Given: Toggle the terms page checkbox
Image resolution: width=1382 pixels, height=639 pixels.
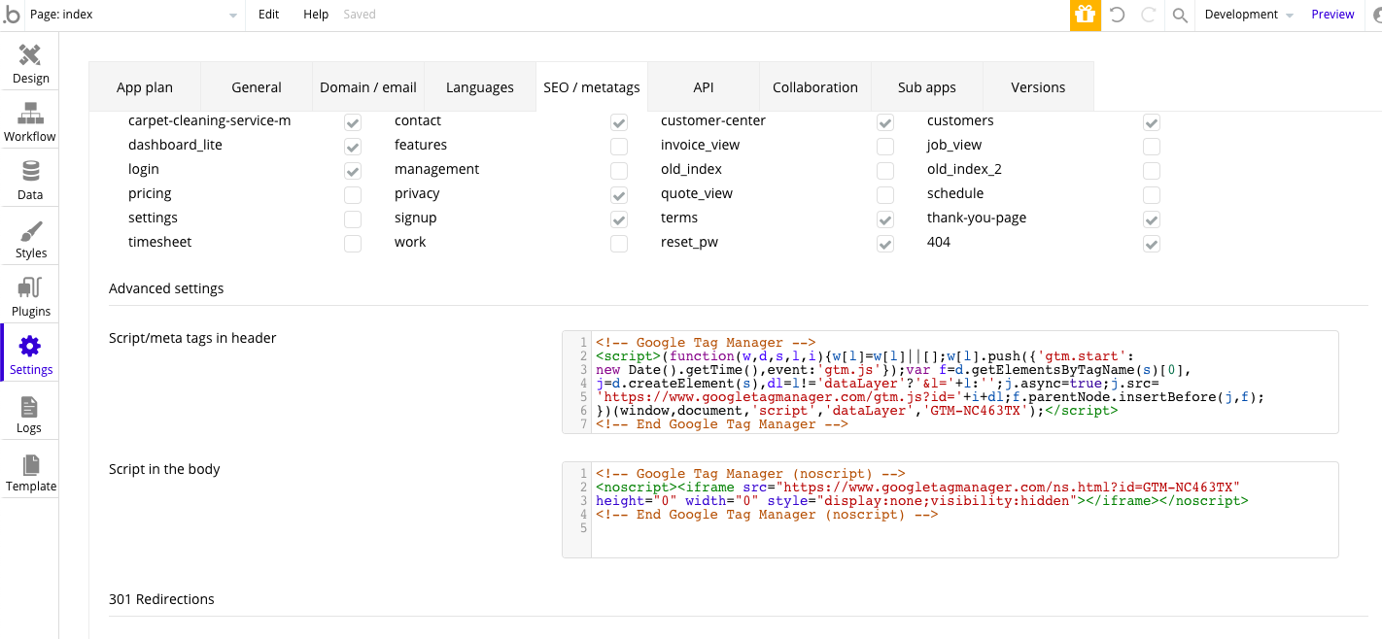Looking at the screenshot, I should point(885,219).
